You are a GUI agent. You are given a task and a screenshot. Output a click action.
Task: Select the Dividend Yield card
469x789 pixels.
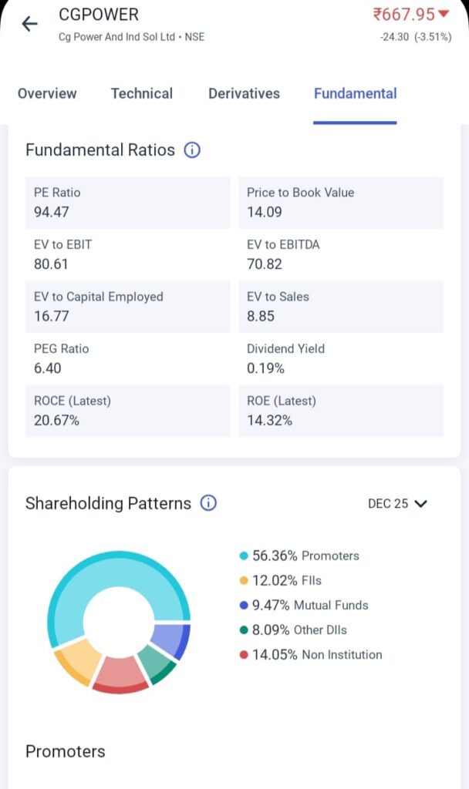[x=340, y=358]
